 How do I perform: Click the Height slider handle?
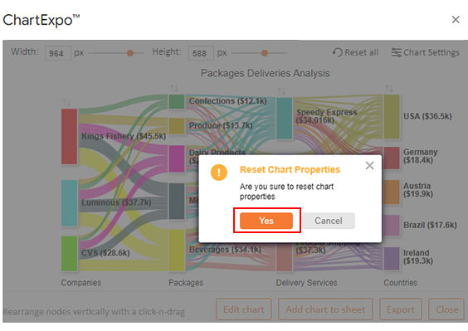coord(265,53)
